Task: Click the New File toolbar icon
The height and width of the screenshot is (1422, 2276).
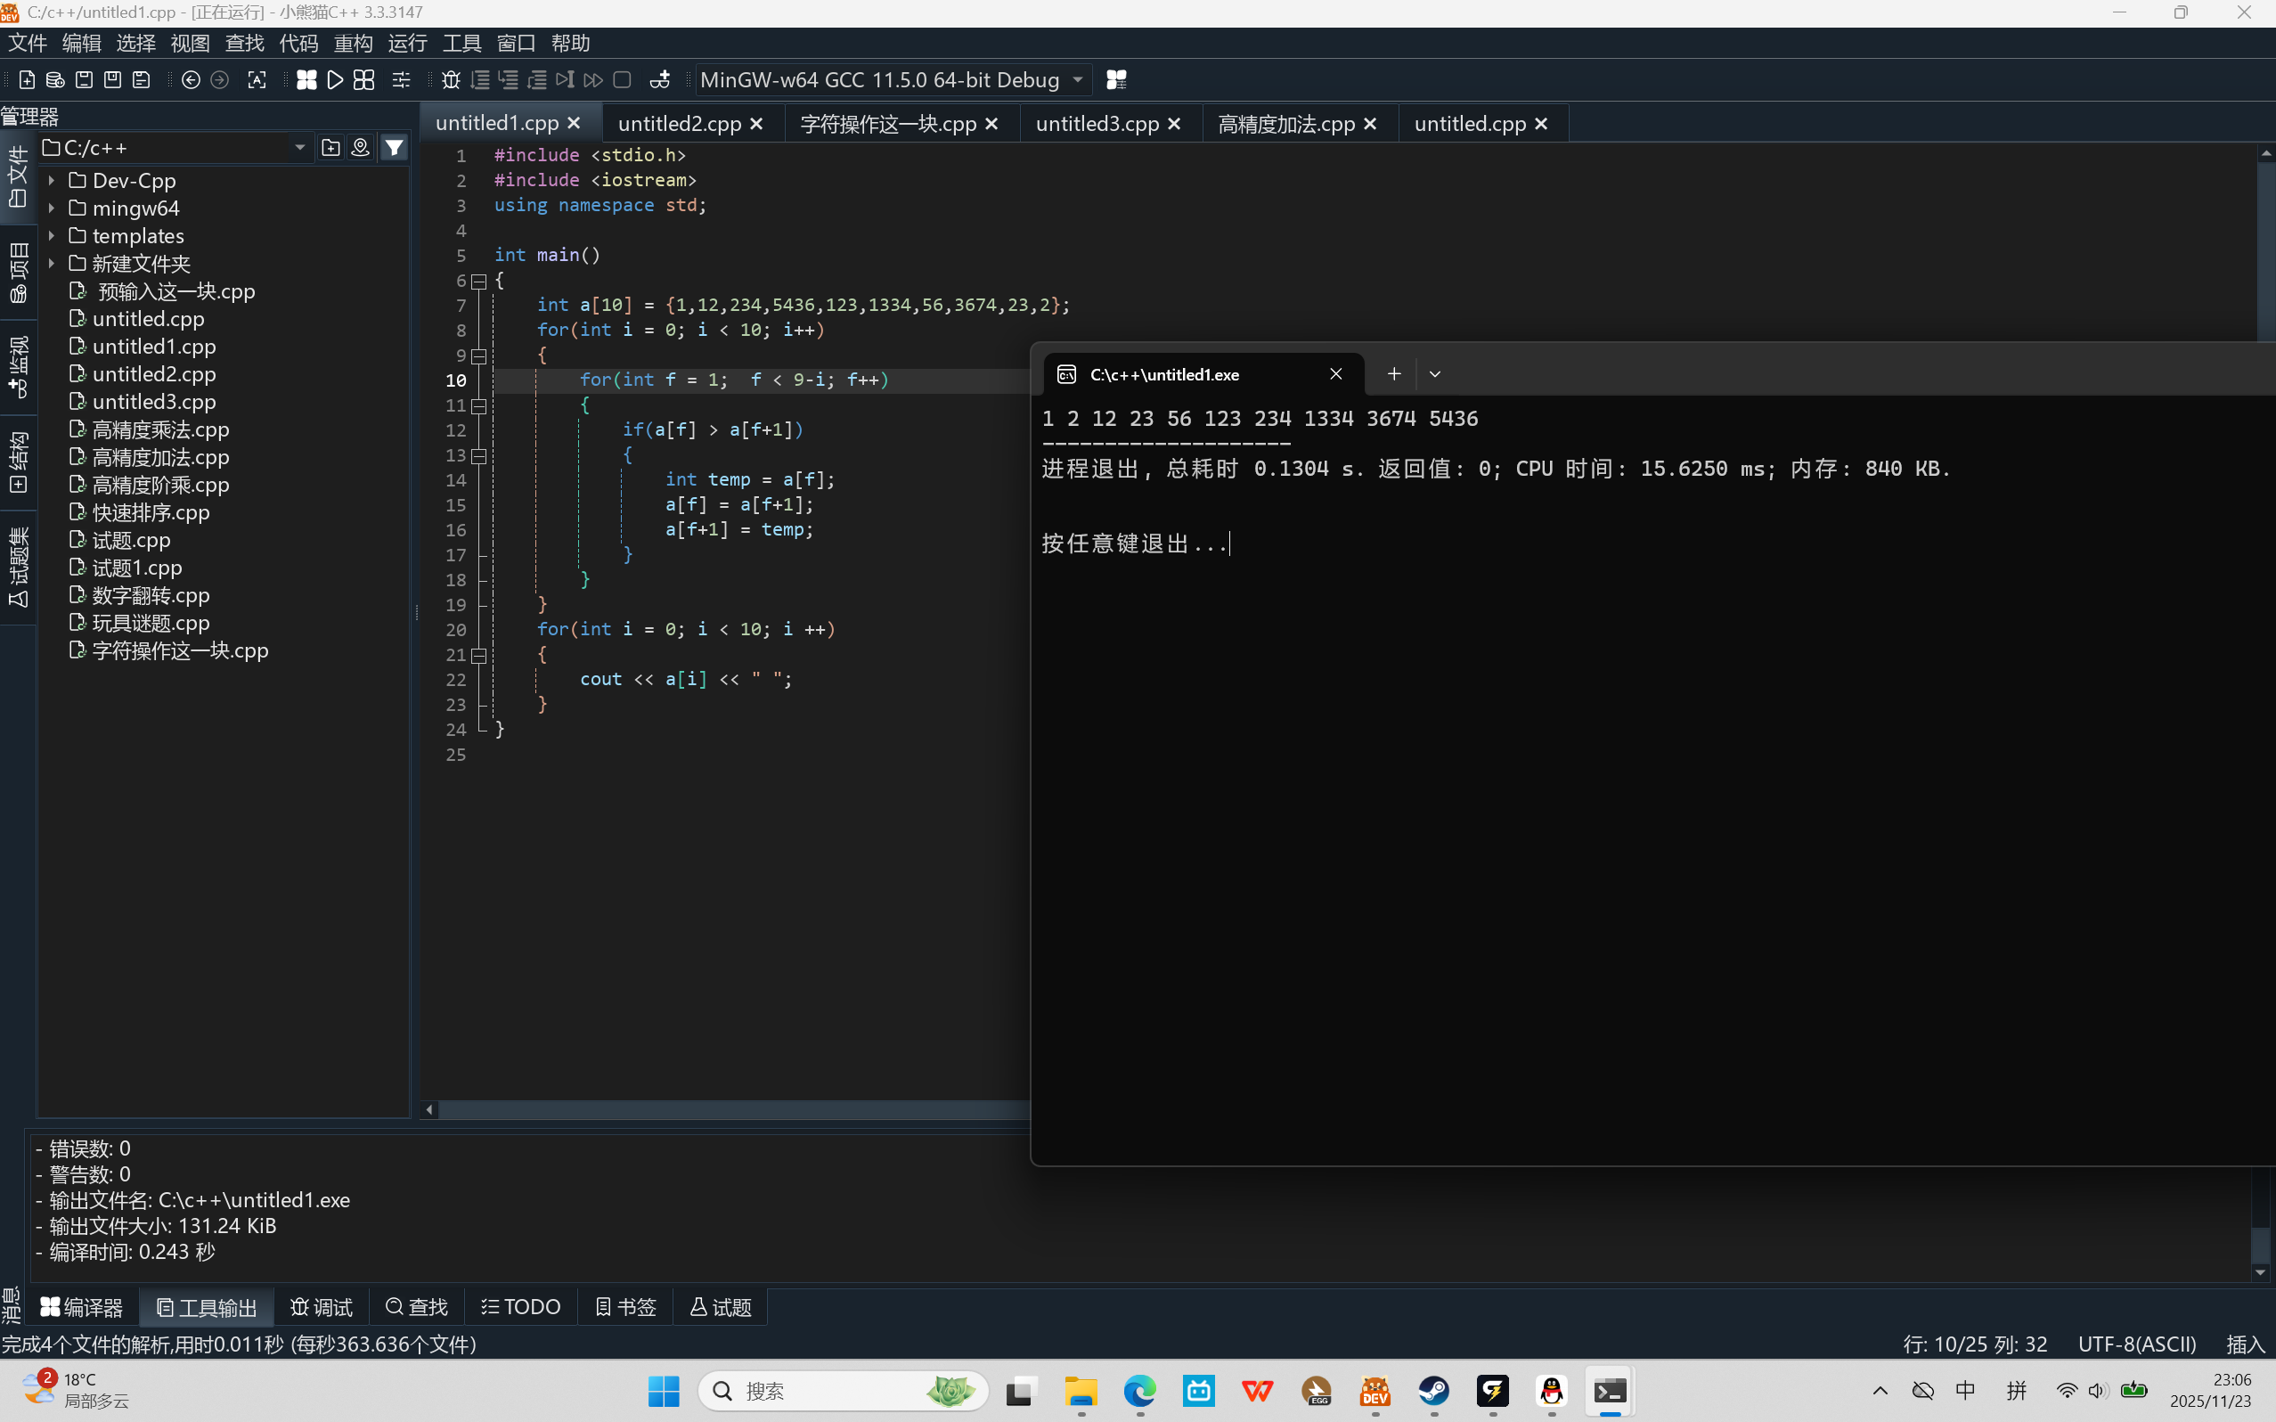Action: pos(28,80)
